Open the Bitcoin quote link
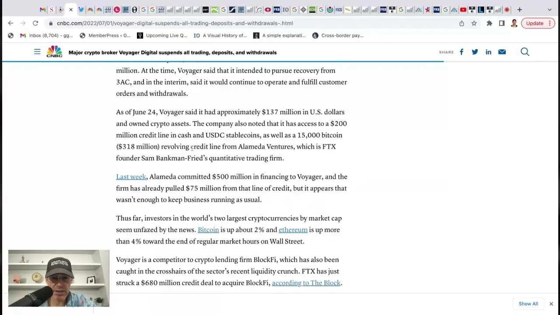This screenshot has height=315, width=560. [208, 230]
